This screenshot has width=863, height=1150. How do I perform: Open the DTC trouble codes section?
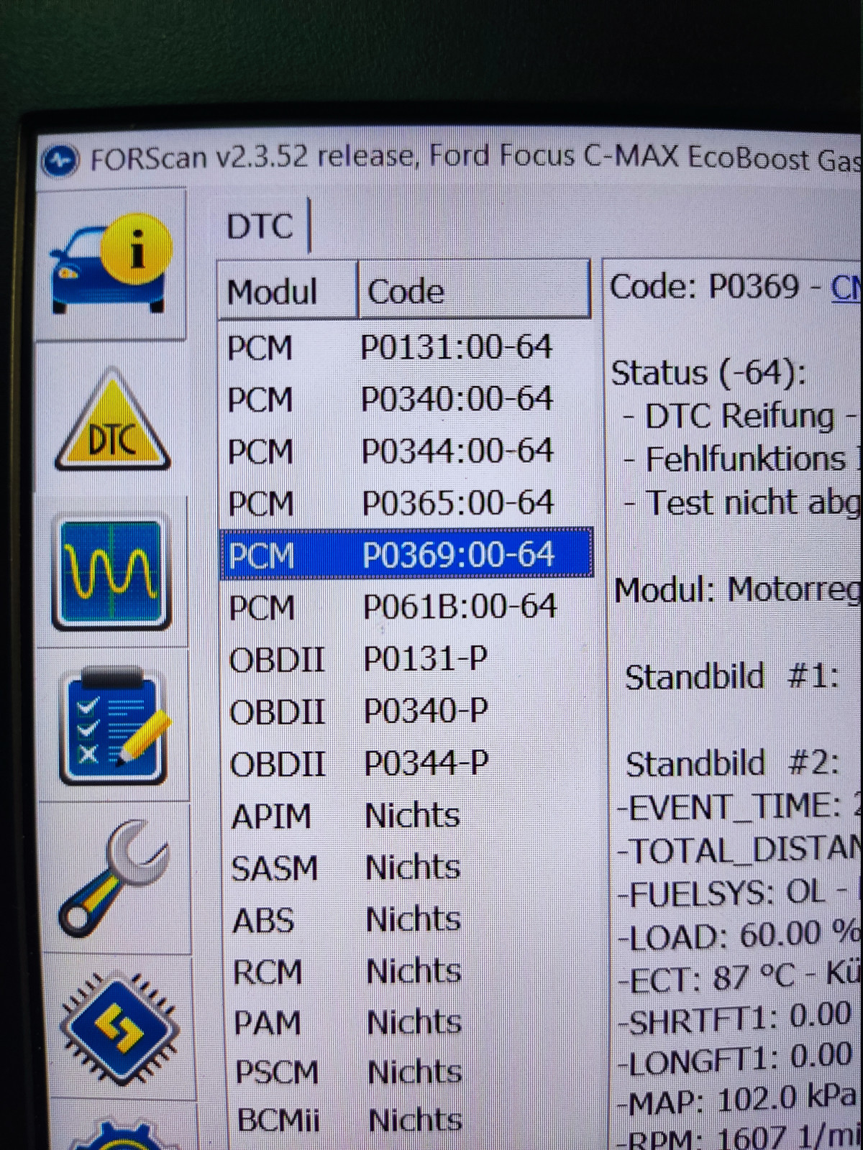pos(113,420)
